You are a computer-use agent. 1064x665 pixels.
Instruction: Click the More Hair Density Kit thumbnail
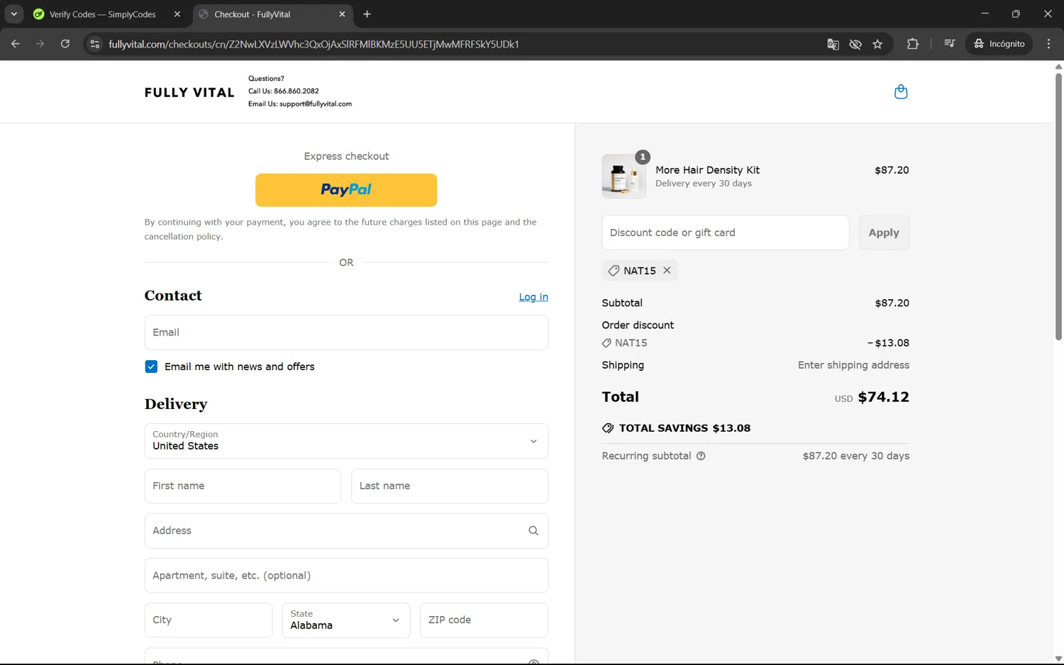[624, 176]
